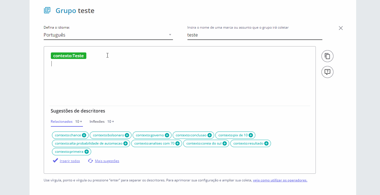
Task: Select the green contexto:Teste descriptor tag
Action: tap(68, 56)
